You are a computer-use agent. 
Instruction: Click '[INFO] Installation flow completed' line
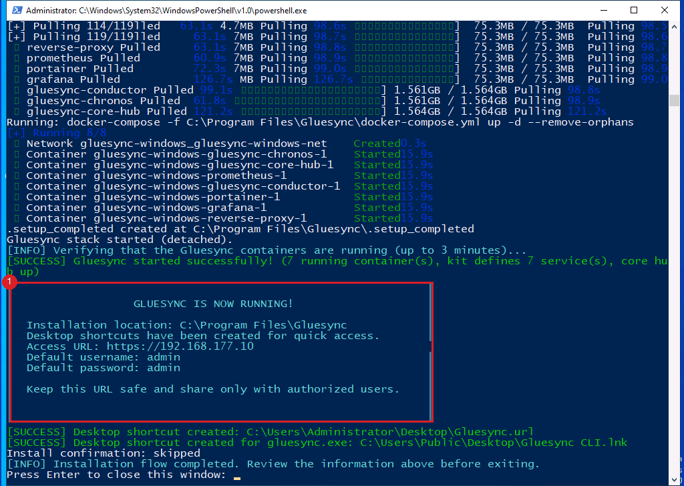(x=273, y=464)
